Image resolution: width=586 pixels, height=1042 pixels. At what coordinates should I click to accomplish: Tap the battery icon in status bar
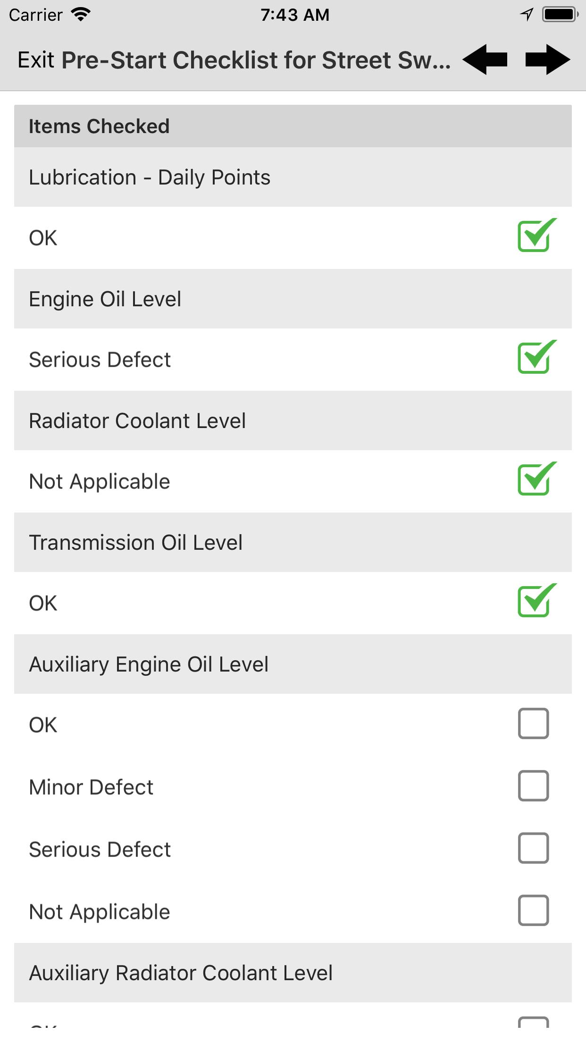[560, 15]
